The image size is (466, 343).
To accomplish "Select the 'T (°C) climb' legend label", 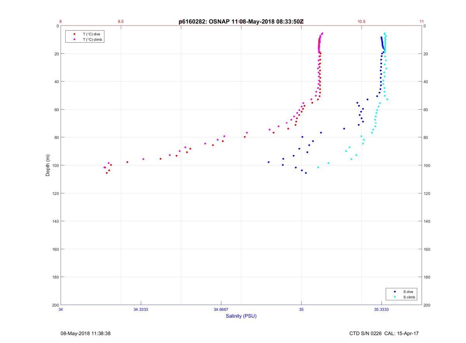I will click(x=92, y=40).
